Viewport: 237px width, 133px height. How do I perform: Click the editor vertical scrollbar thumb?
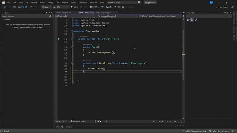point(183,54)
